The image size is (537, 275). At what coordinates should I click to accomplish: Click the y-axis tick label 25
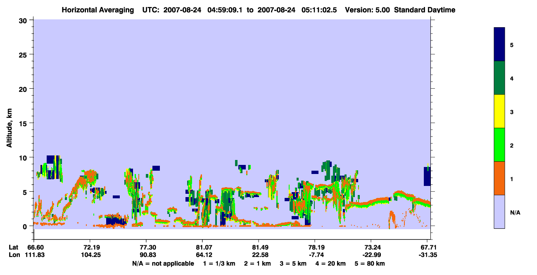click(24, 54)
